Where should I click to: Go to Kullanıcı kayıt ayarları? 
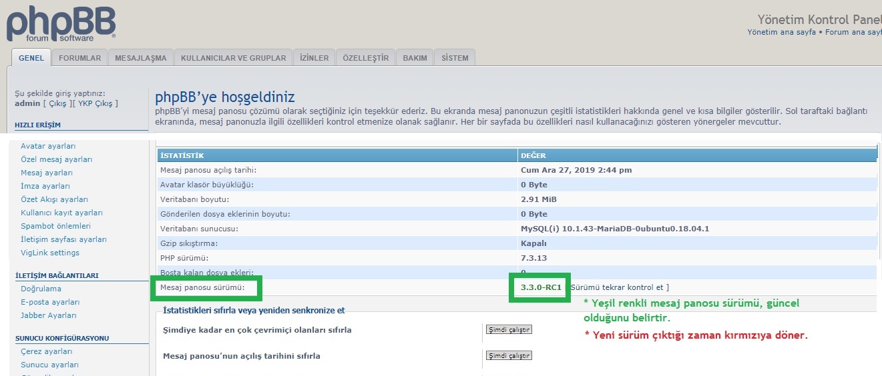click(61, 213)
